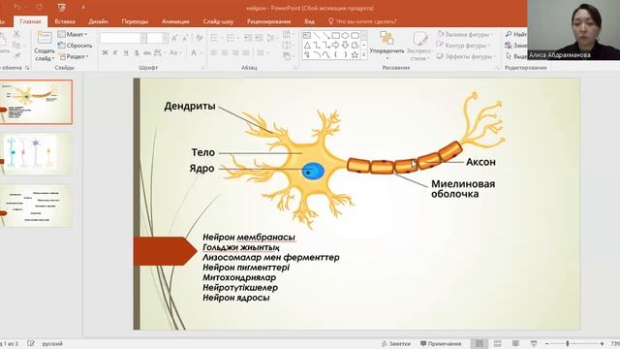Click the Increase Font Size icon
The height and width of the screenshot is (349, 620).
[x=174, y=38]
